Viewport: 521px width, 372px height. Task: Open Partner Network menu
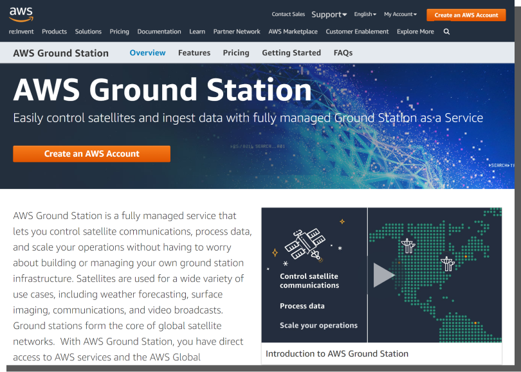click(x=237, y=31)
